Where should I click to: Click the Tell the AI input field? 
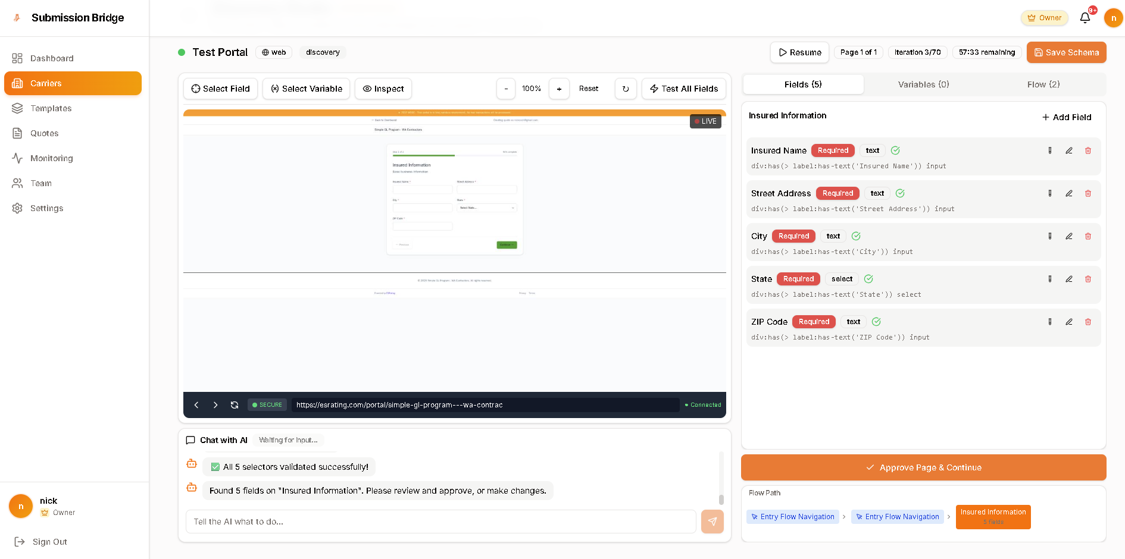(440, 522)
